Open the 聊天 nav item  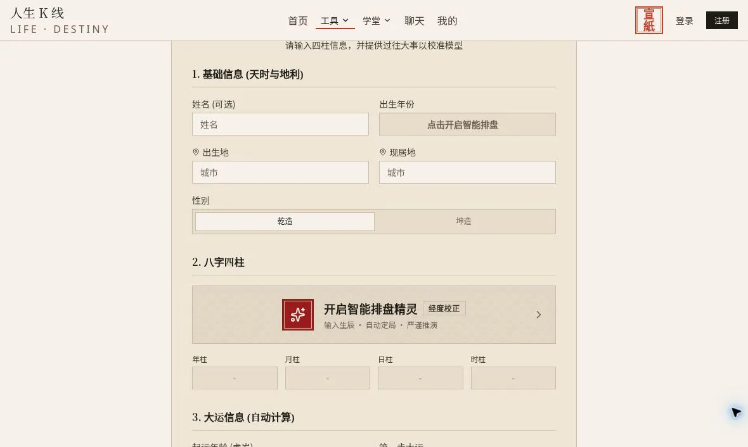tap(414, 20)
